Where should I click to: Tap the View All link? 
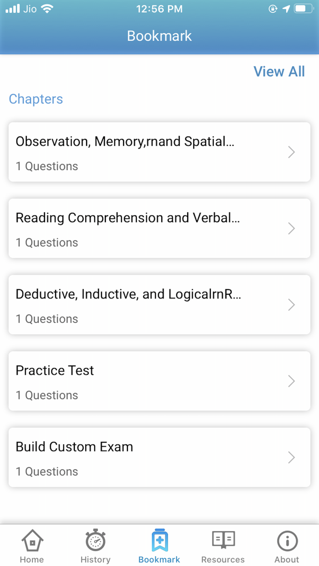pyautogui.click(x=279, y=71)
